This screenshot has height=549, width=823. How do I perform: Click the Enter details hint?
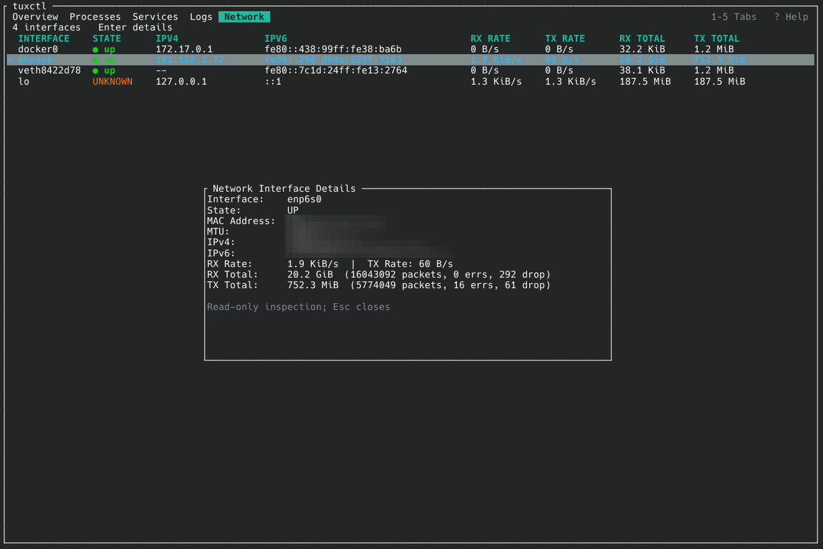point(135,27)
